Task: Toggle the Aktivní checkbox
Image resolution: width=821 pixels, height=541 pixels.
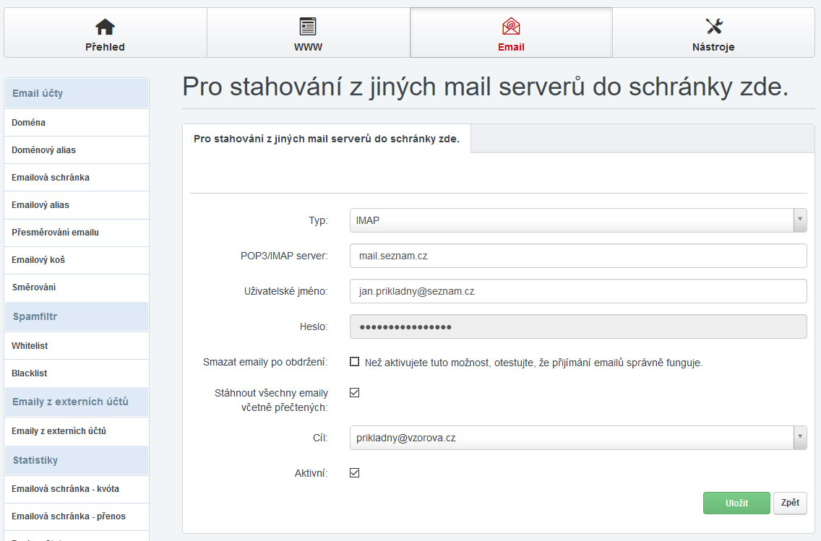Action: (x=354, y=473)
